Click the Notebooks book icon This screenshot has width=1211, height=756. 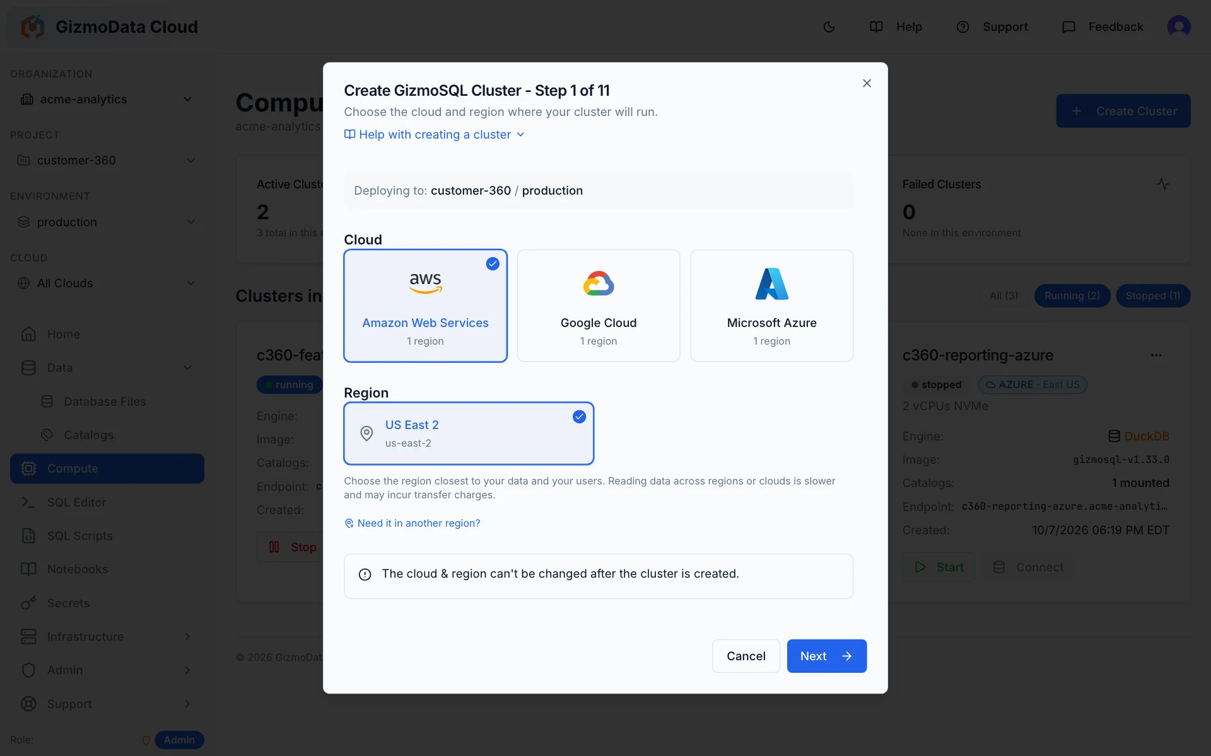pos(28,569)
